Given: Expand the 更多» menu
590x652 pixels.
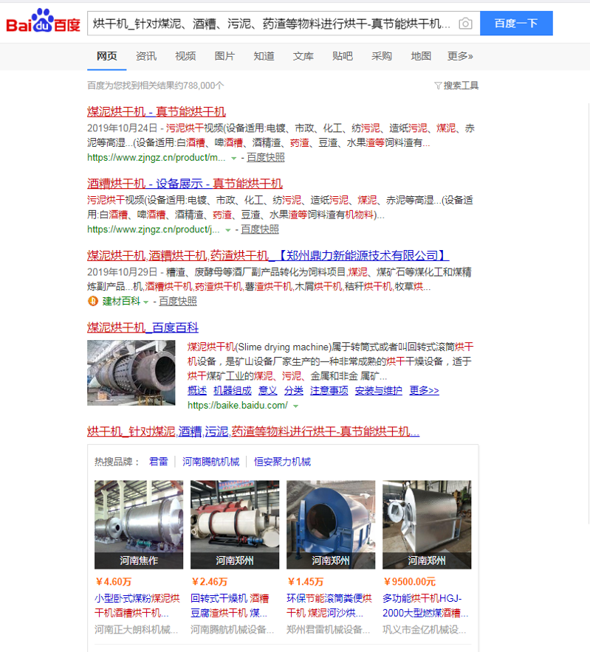Looking at the screenshot, I should [x=460, y=56].
